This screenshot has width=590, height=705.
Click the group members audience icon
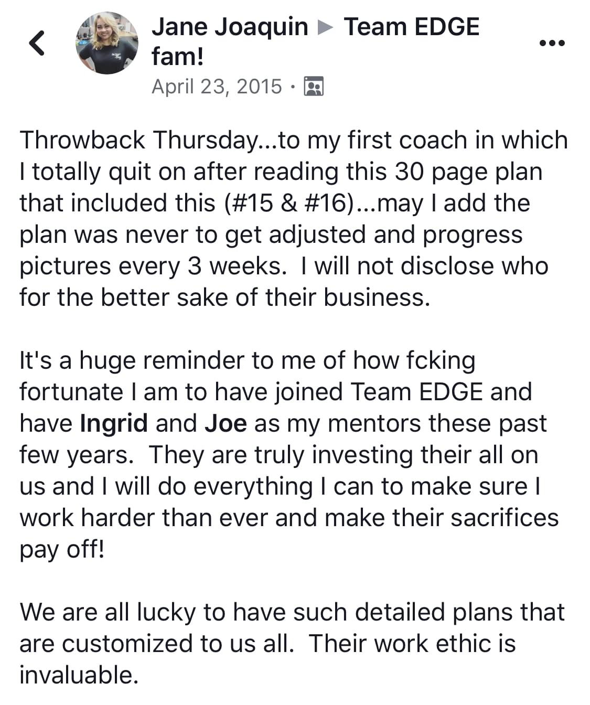(x=314, y=87)
